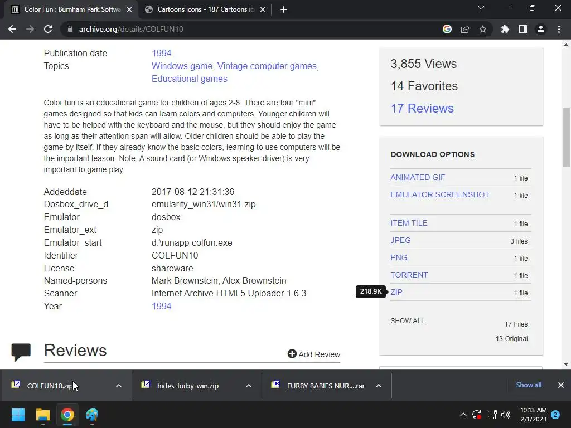
Task: Close the downloads bar
Action: click(x=561, y=385)
